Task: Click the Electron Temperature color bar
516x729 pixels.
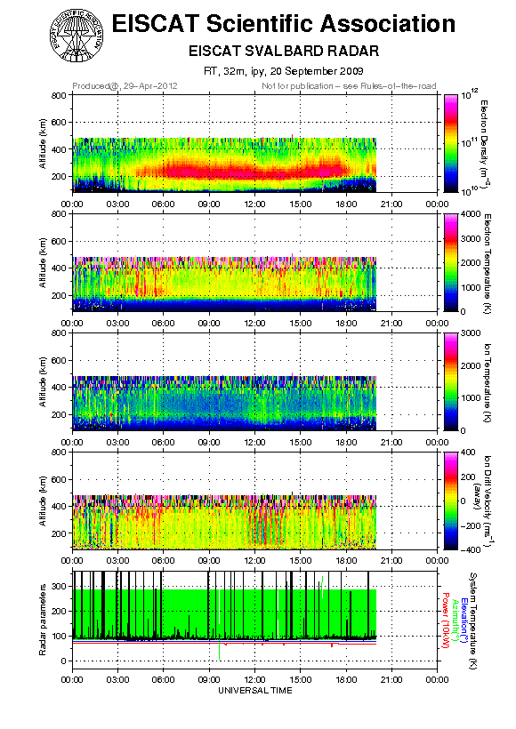Action: point(451,262)
